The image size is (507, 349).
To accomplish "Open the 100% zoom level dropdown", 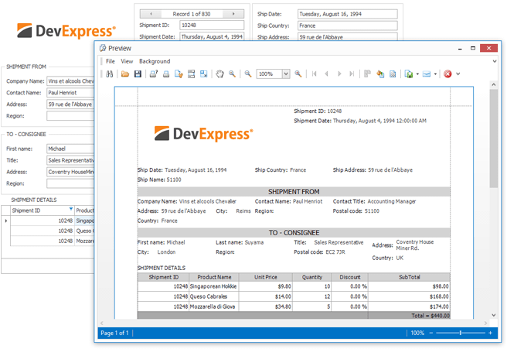I will (285, 74).
